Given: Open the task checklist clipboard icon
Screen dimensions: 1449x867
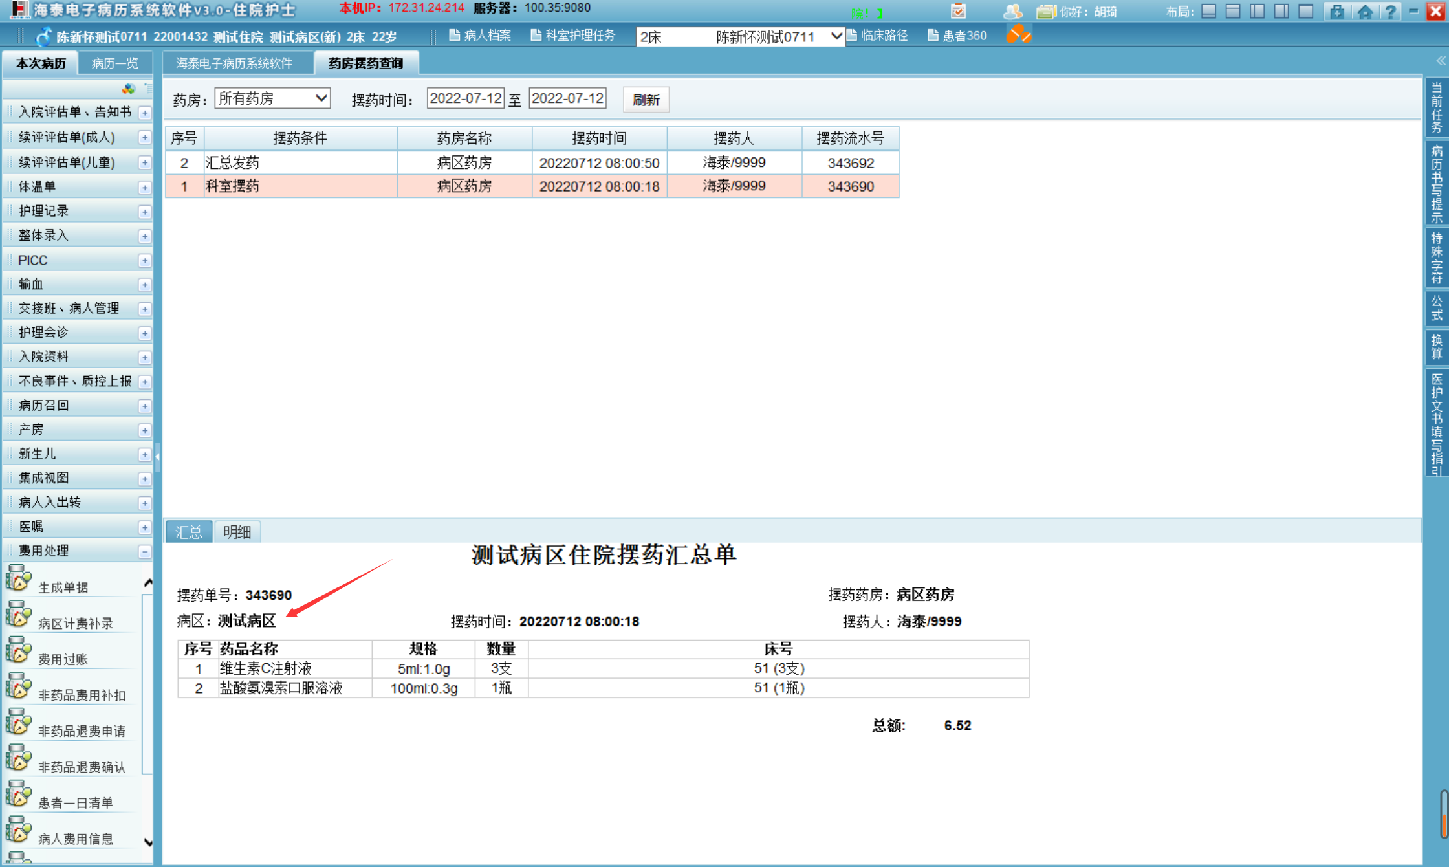Looking at the screenshot, I should (x=958, y=11).
